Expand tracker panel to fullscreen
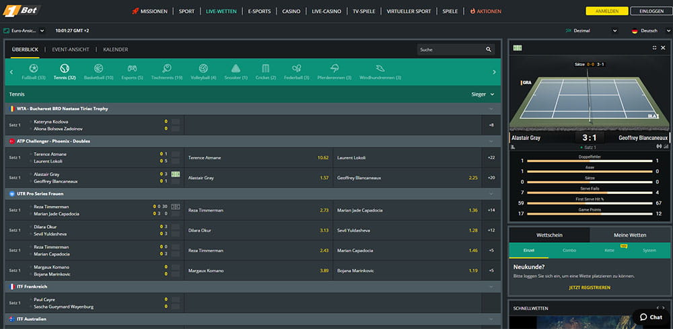 point(655,48)
